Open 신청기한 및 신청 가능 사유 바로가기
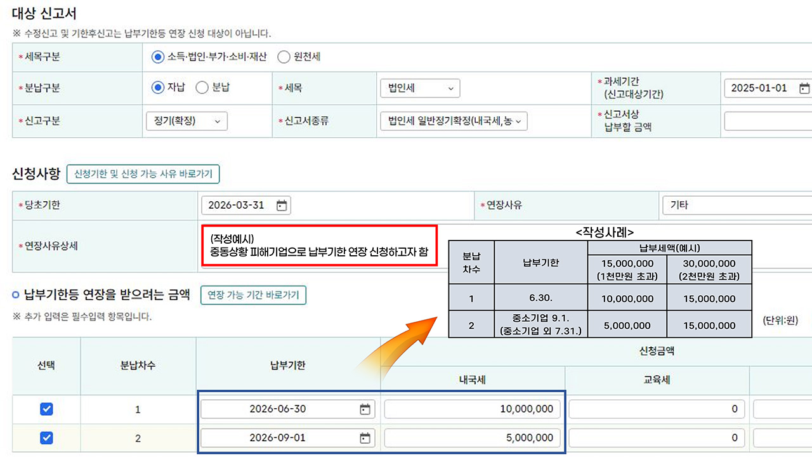This screenshot has width=812, height=457. (143, 173)
